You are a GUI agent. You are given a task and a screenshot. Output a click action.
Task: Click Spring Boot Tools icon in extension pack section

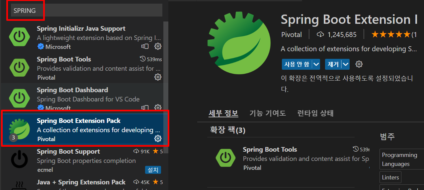coord(226,158)
